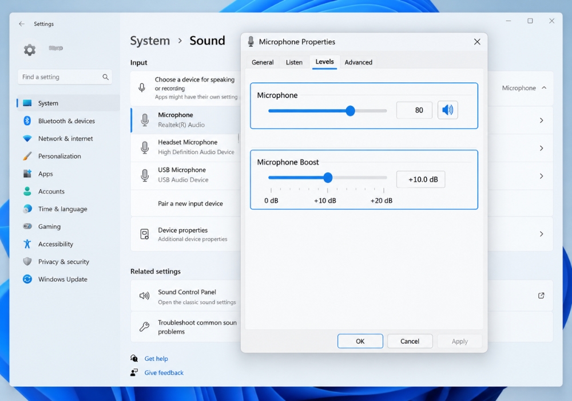
Task: Click the boost value field showing +10.0 dB
Action: click(x=420, y=179)
